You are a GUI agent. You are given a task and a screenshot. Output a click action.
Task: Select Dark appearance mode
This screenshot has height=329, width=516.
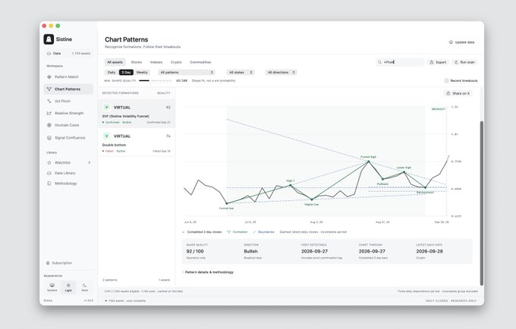click(84, 287)
